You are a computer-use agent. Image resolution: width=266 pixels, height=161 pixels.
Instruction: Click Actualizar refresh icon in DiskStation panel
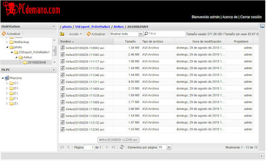coord(4,34)
